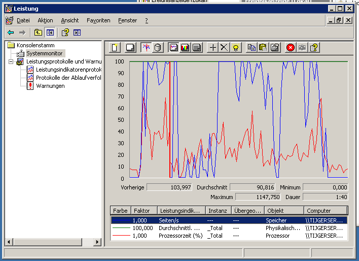Image resolution: width=359 pixels, height=261 pixels.
Task: Open the Ansicht menu
Action: [x=70, y=20]
